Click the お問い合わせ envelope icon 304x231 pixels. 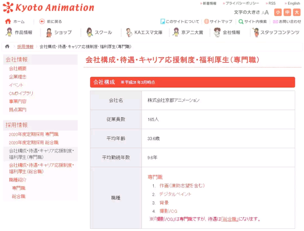click(x=275, y=21)
